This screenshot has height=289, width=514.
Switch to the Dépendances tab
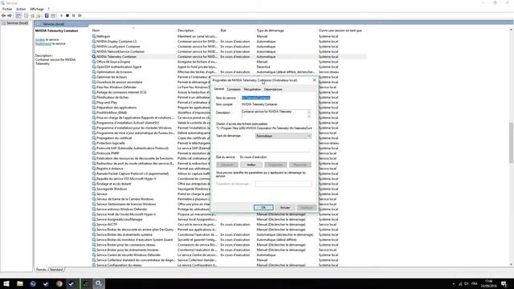coord(273,89)
